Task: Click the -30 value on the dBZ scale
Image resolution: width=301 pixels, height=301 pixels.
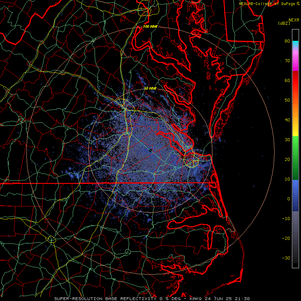Action: (286, 258)
